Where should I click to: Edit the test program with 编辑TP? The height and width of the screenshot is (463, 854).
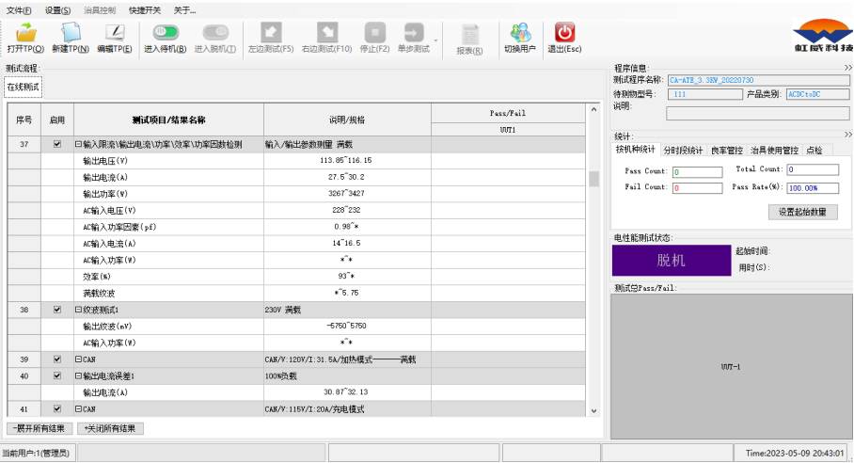pos(115,39)
